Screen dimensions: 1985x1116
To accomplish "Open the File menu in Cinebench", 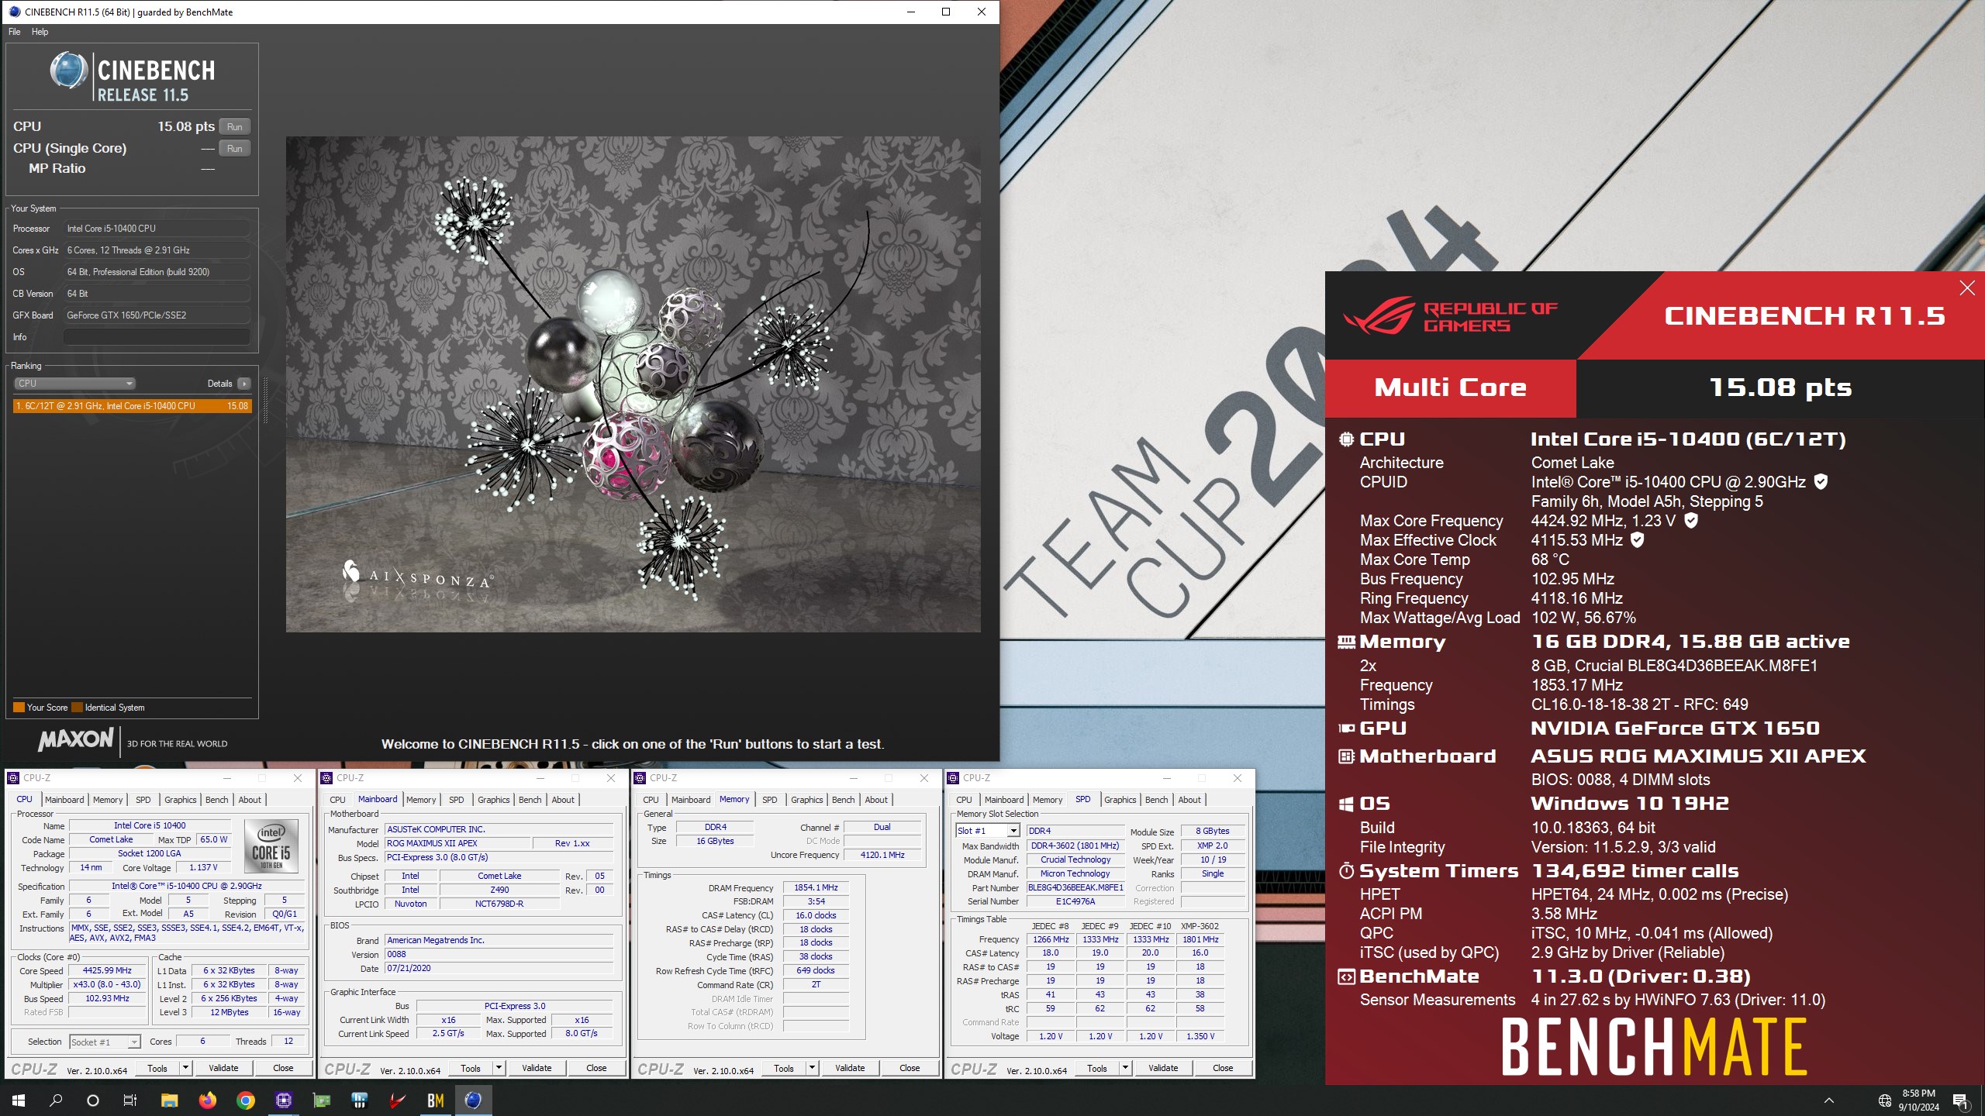I will (15, 32).
